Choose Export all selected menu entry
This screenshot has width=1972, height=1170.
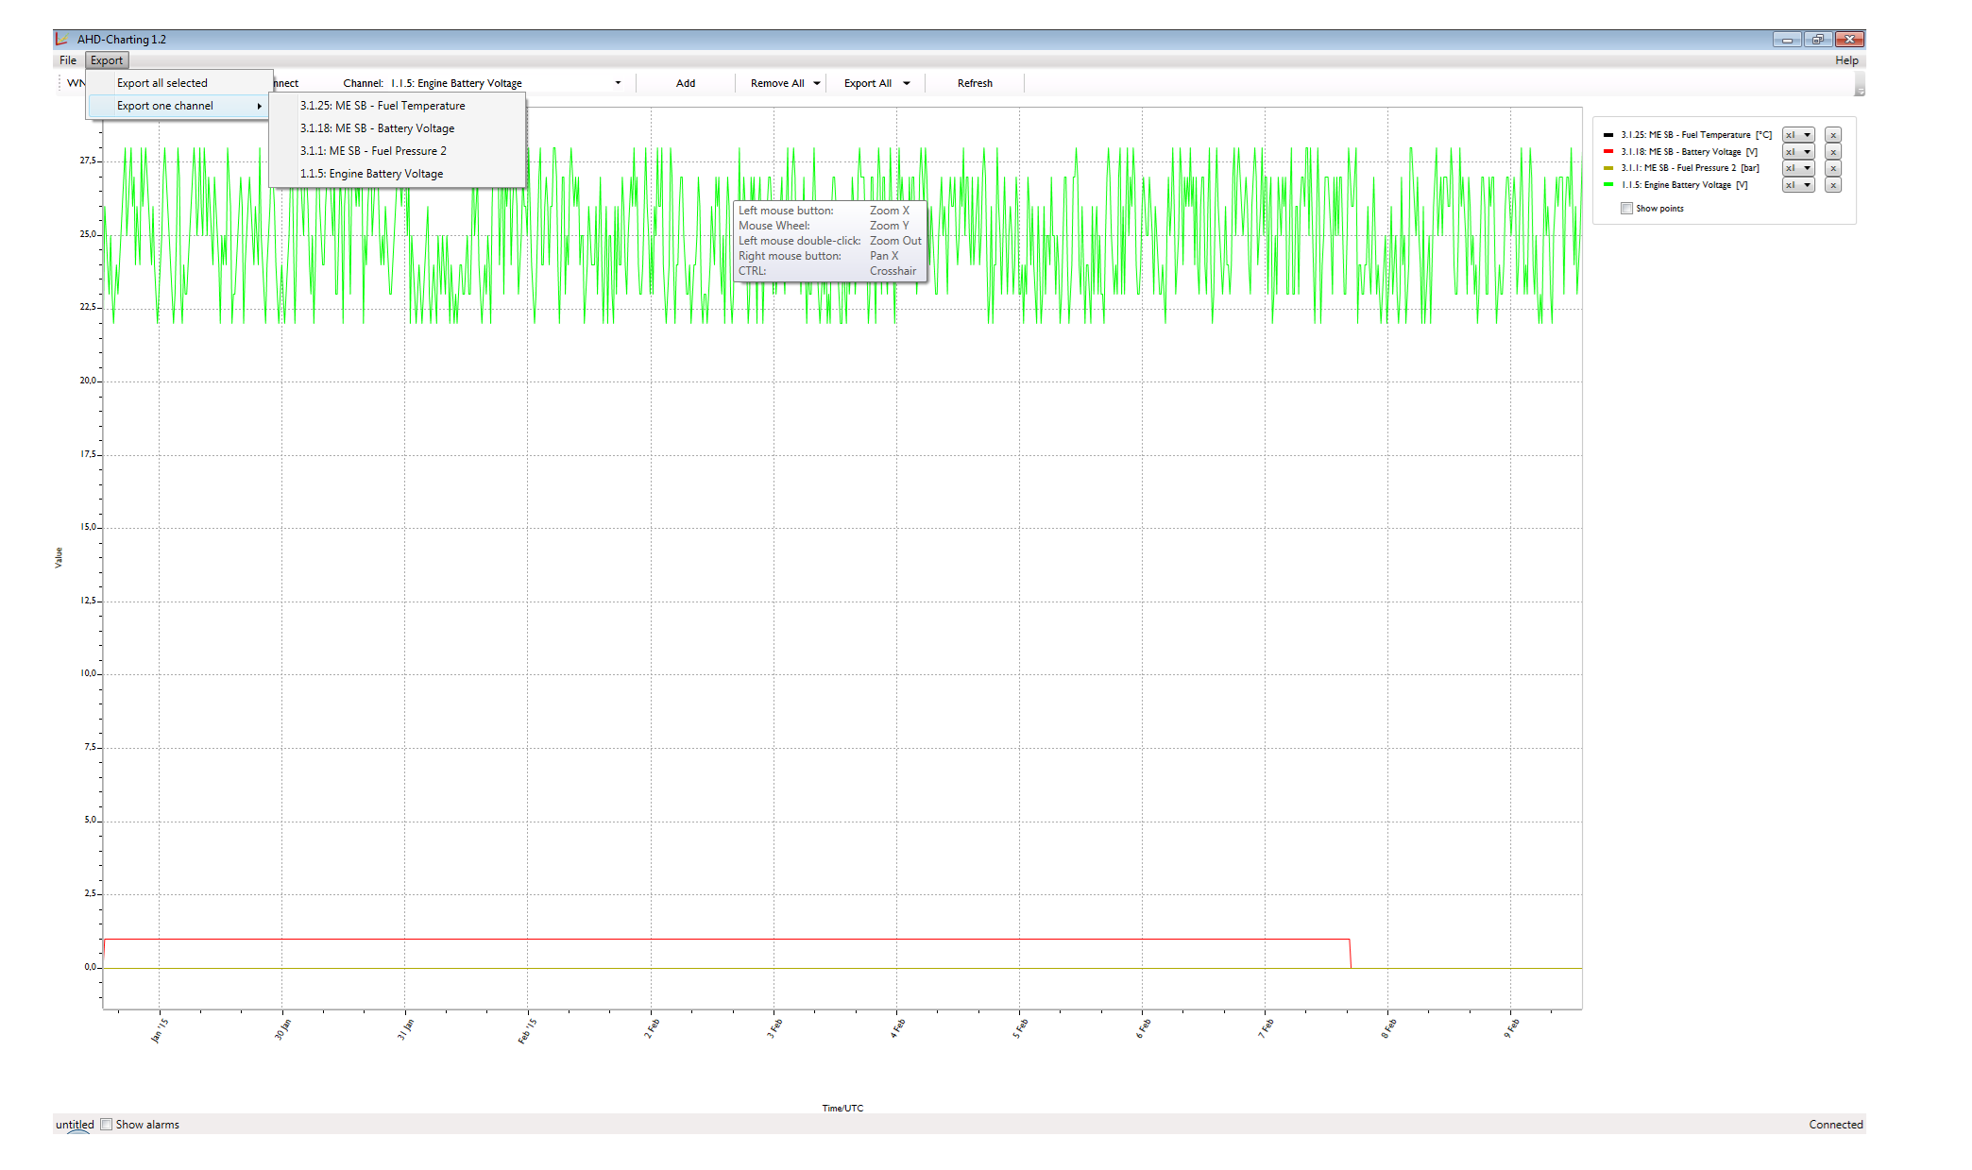162,83
